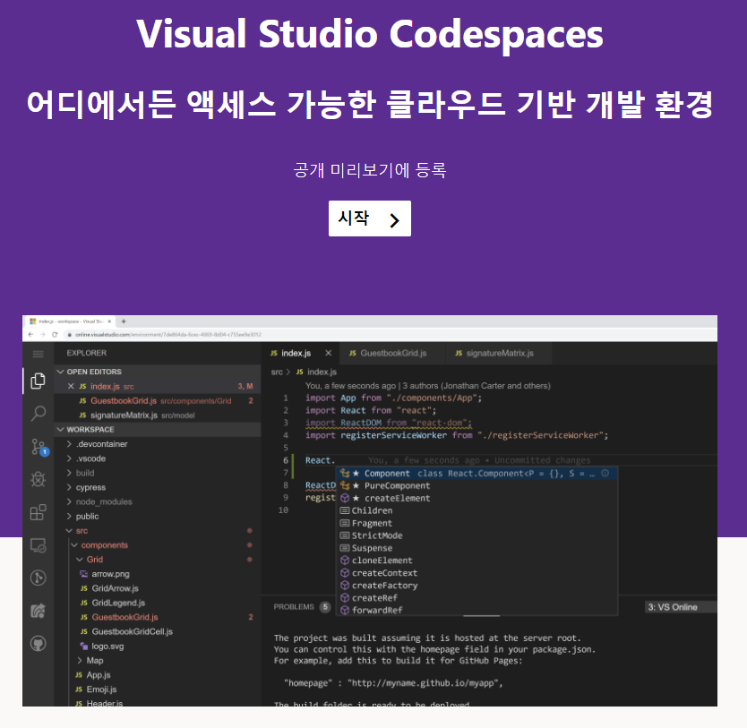Open the Debug bug icon

[39, 479]
